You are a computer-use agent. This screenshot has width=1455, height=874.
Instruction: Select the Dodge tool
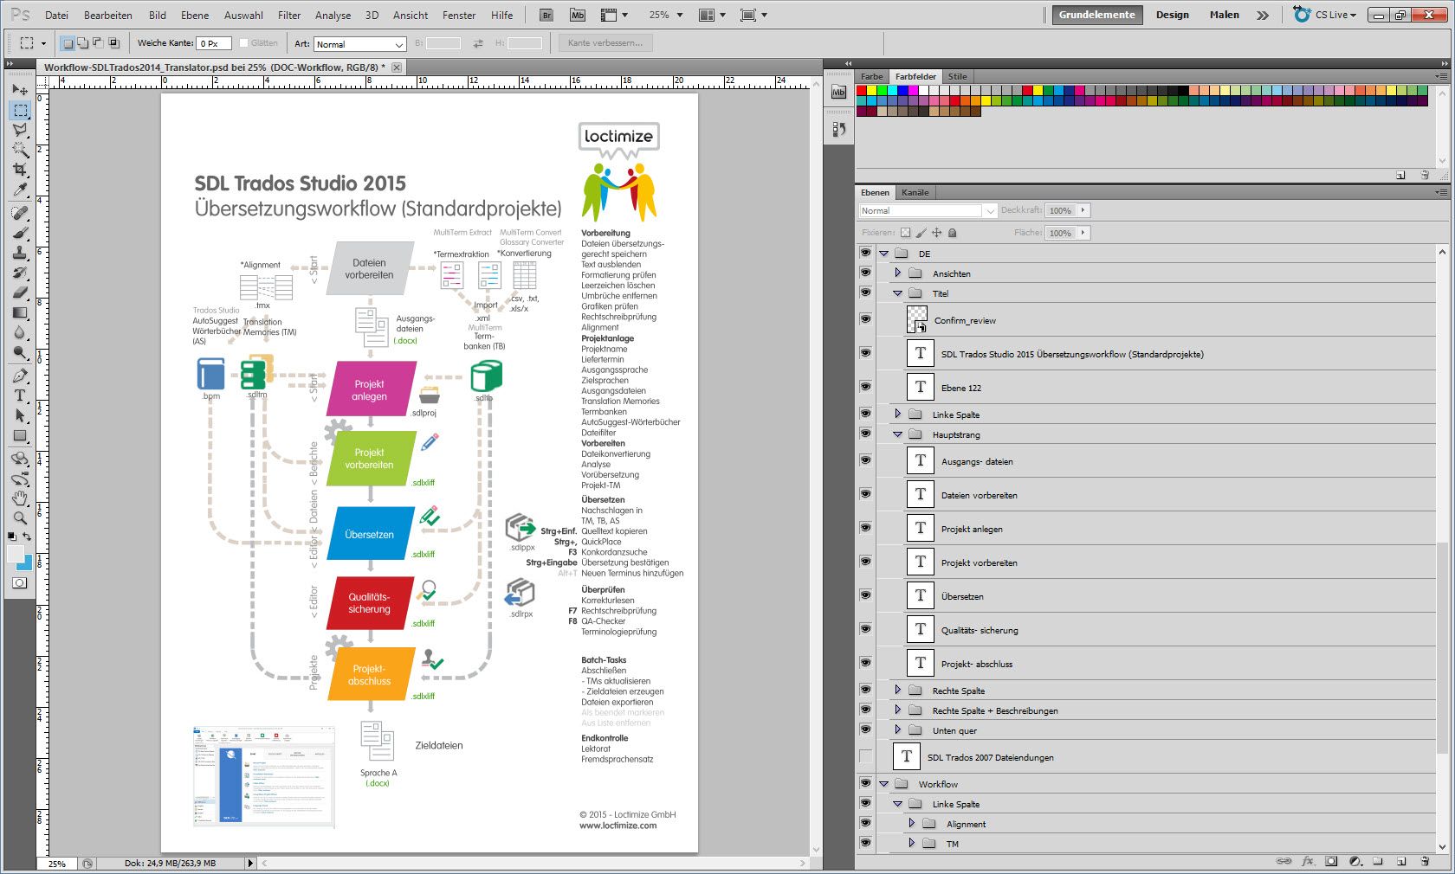coord(20,352)
